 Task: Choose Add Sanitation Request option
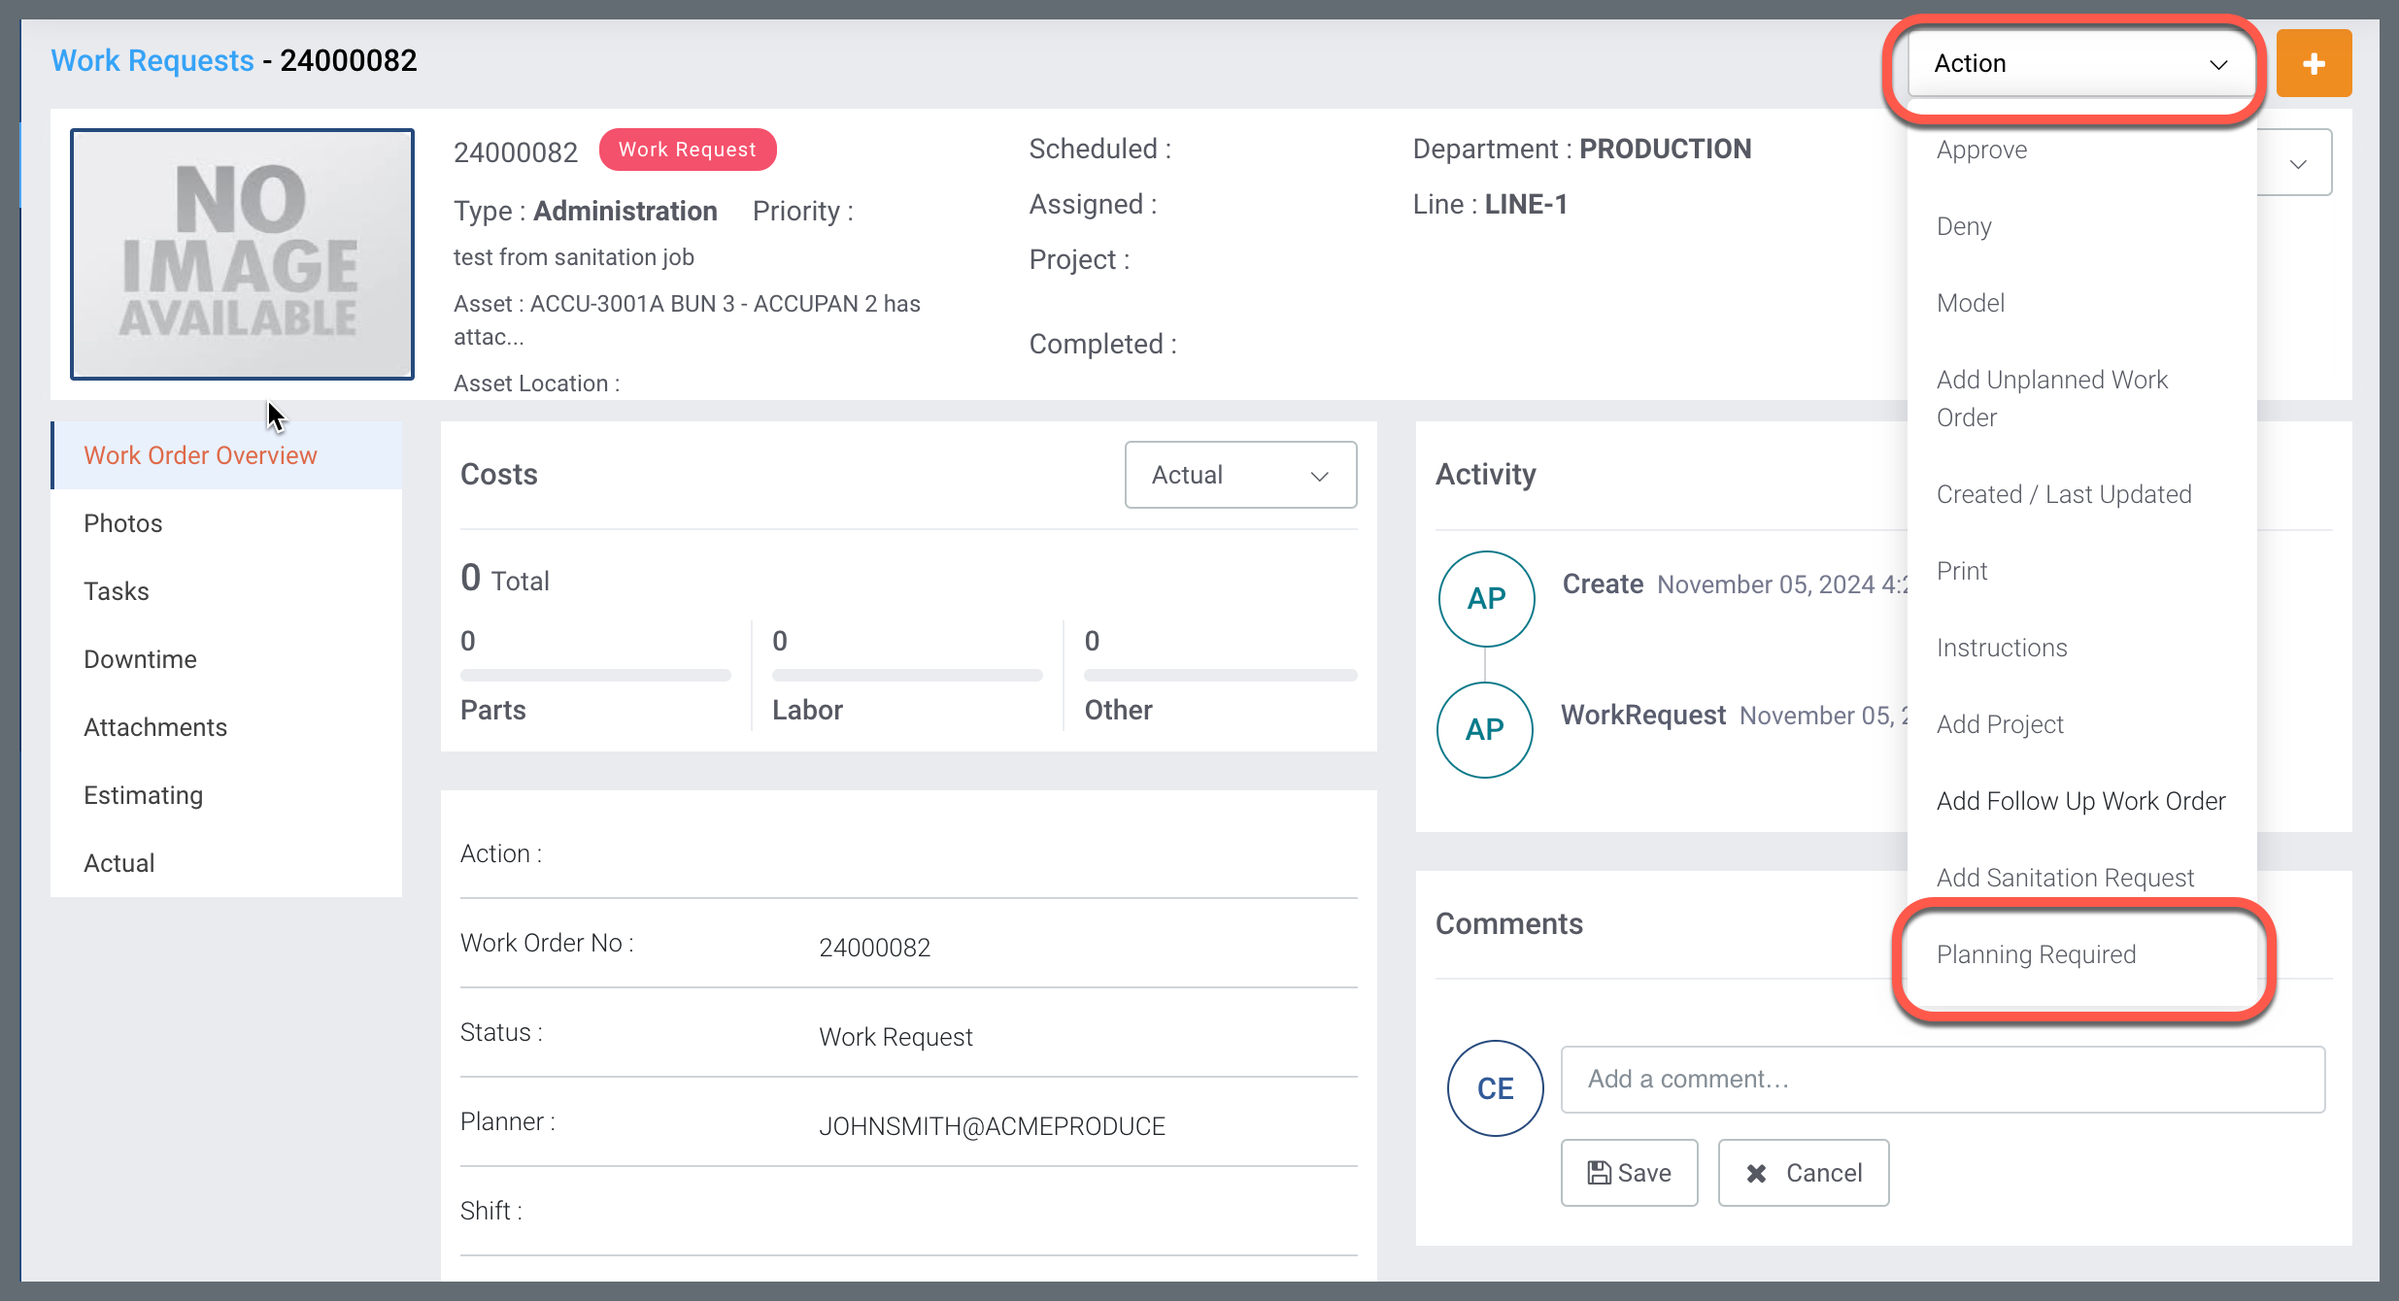(x=2065, y=878)
